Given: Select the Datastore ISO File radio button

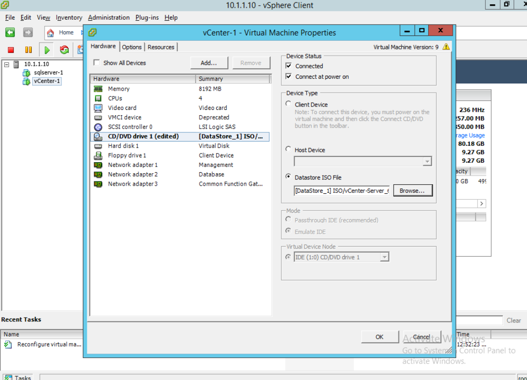Looking at the screenshot, I should [x=288, y=176].
